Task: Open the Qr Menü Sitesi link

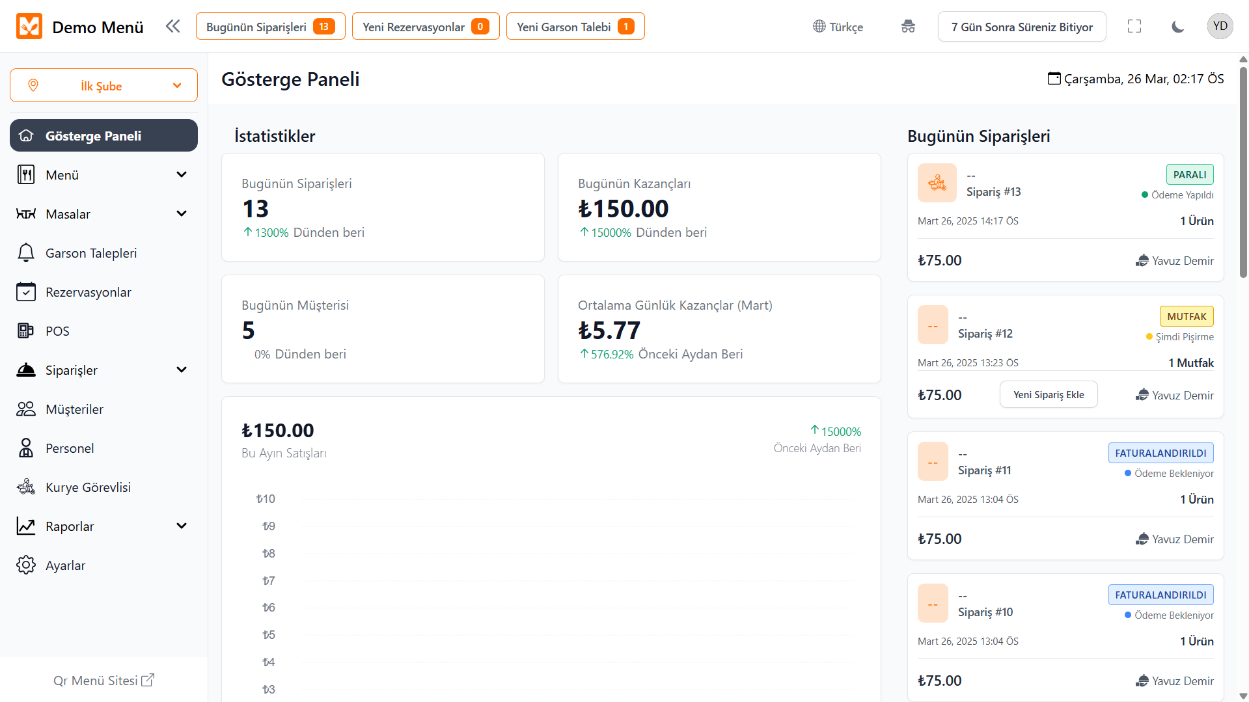Action: [103, 681]
